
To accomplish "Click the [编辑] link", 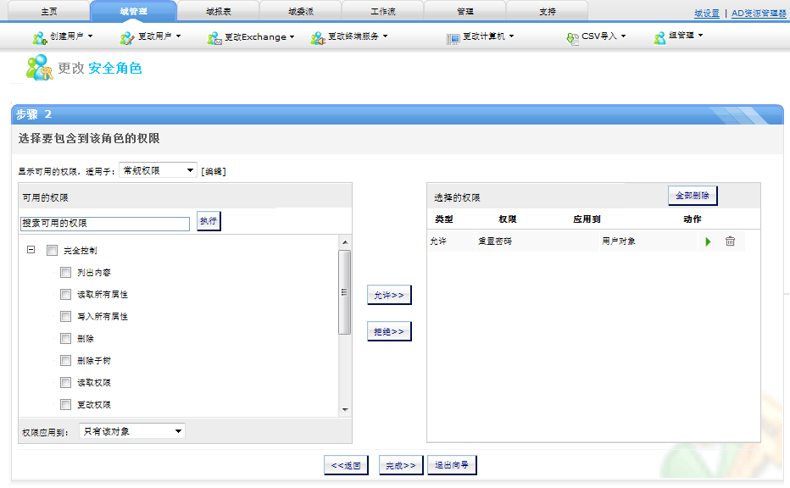I will pos(214,171).
